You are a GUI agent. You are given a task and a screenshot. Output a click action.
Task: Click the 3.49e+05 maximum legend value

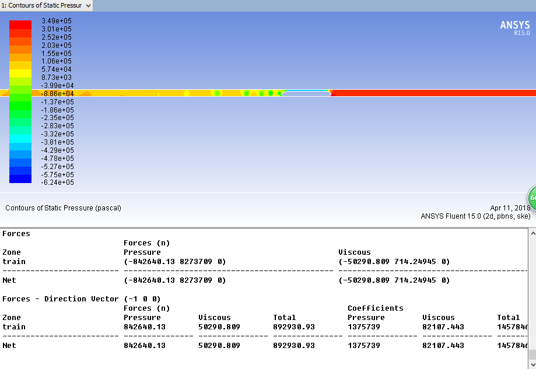(x=57, y=21)
